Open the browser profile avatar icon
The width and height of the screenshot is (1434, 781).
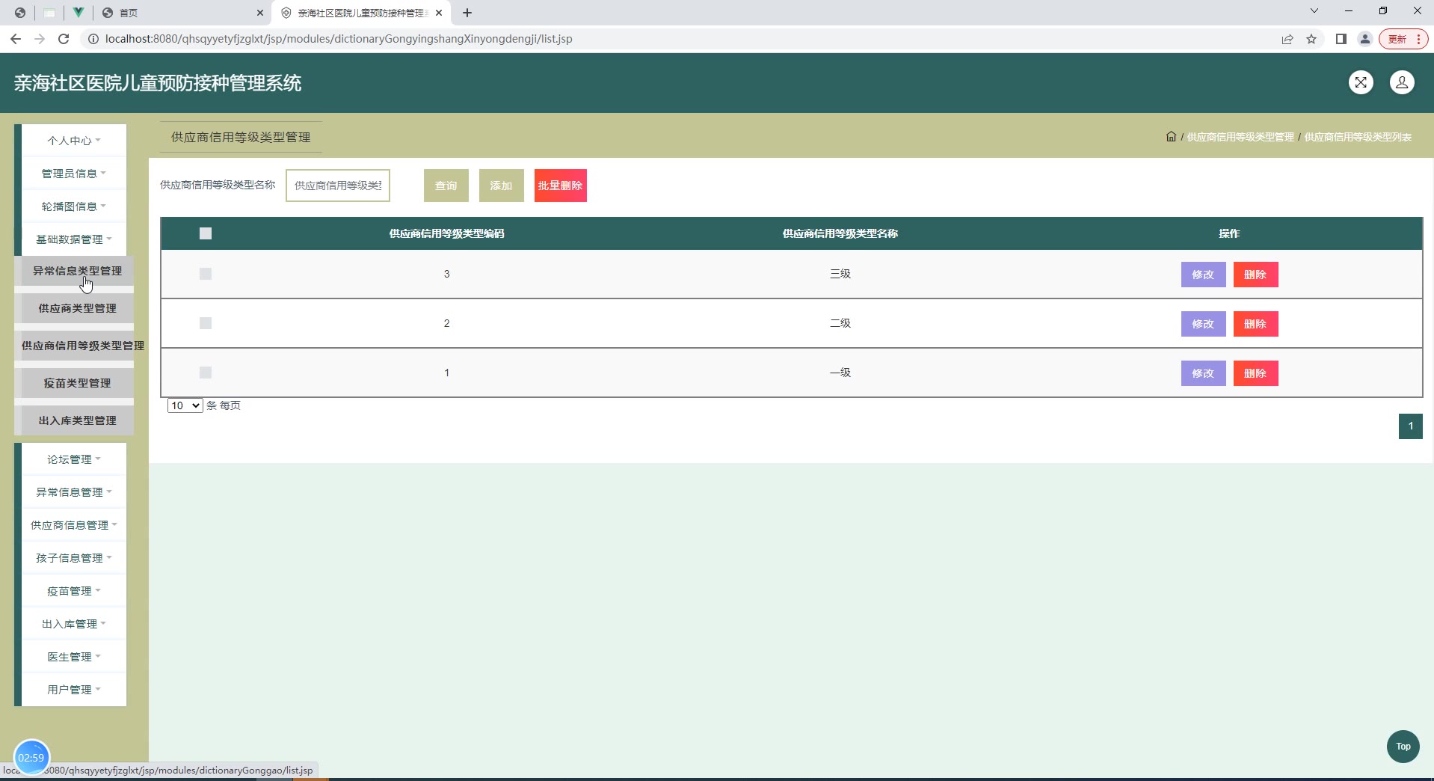(1365, 39)
